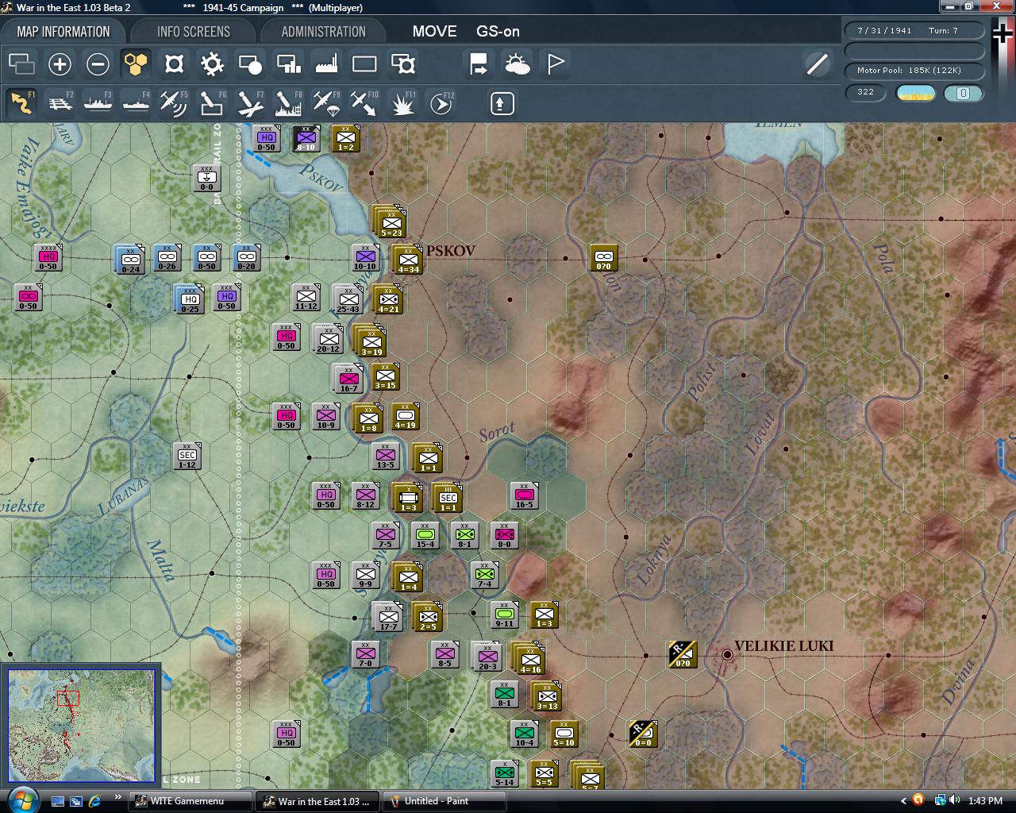Toggle the highlighted hex grid overlay icon
Image resolution: width=1016 pixels, height=813 pixels.
pyautogui.click(x=136, y=64)
